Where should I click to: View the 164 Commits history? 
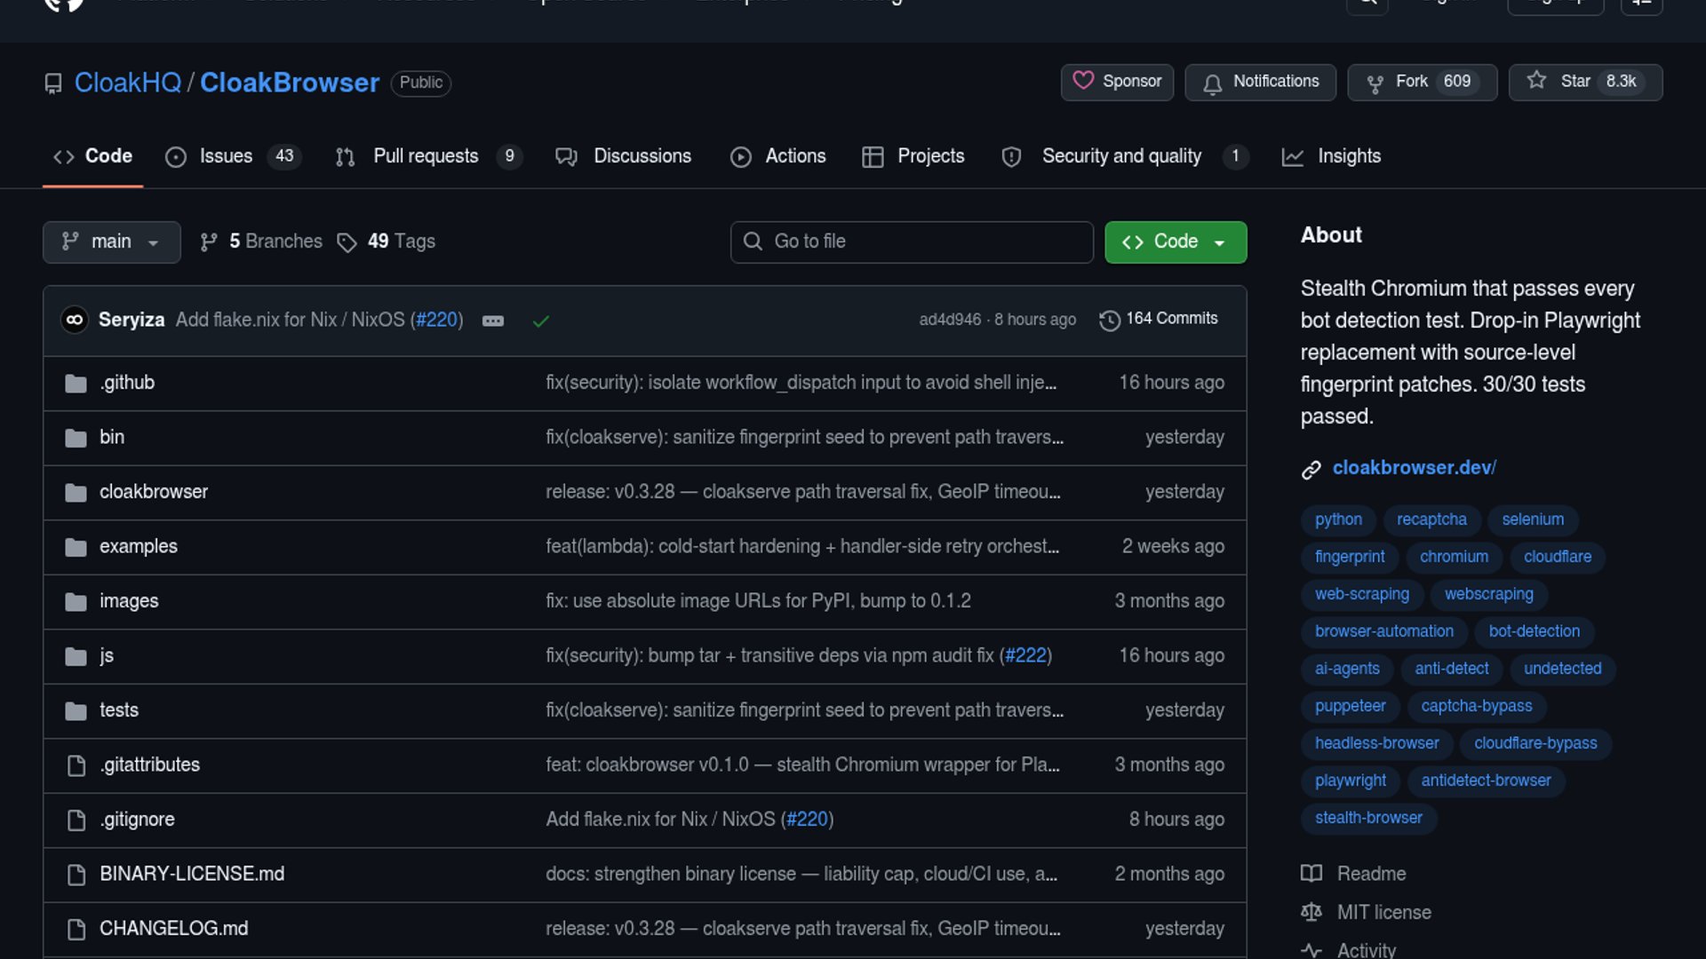click(1159, 319)
